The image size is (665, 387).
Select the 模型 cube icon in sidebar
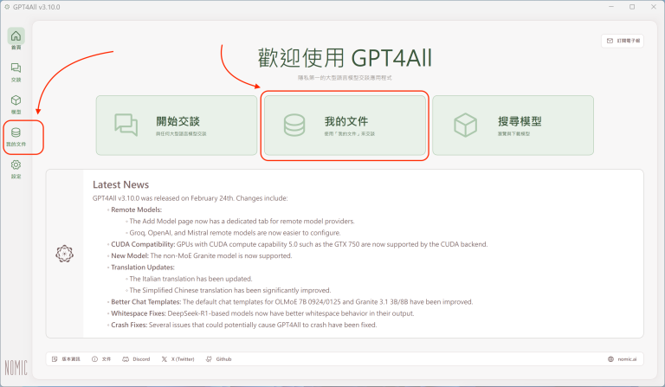(16, 103)
